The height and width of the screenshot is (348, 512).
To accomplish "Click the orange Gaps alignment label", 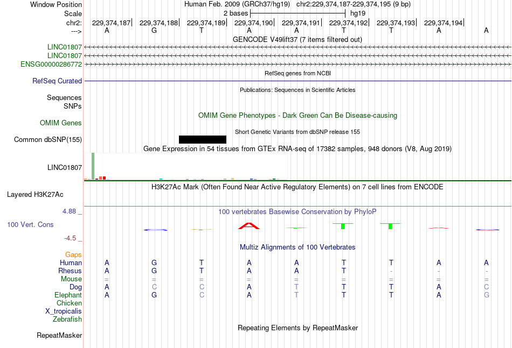I will (x=73, y=254).
